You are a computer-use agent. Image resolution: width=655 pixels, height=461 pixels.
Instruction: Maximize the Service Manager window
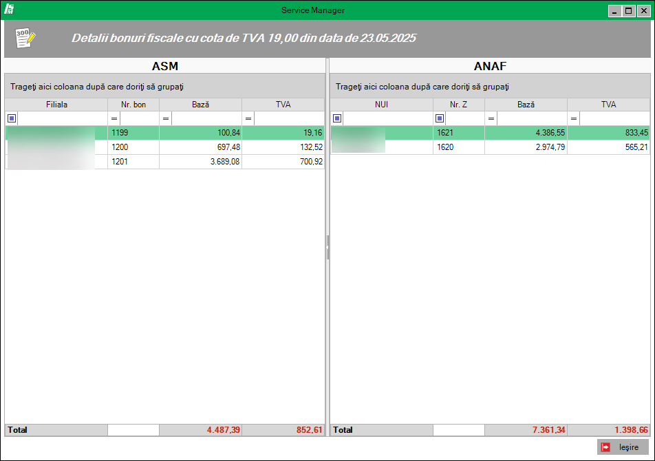point(628,11)
